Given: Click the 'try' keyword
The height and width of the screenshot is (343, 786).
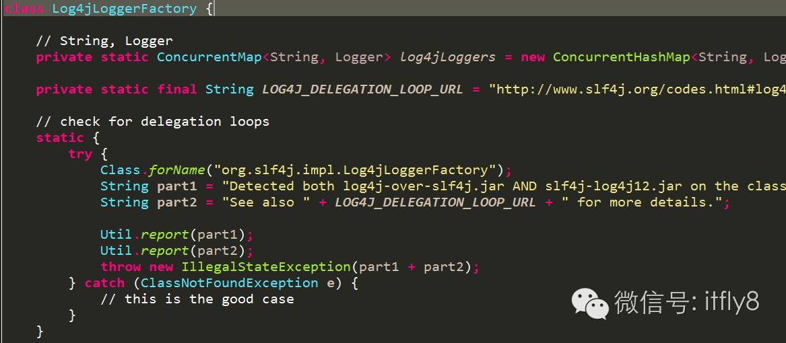Looking at the screenshot, I should click(x=80, y=154).
